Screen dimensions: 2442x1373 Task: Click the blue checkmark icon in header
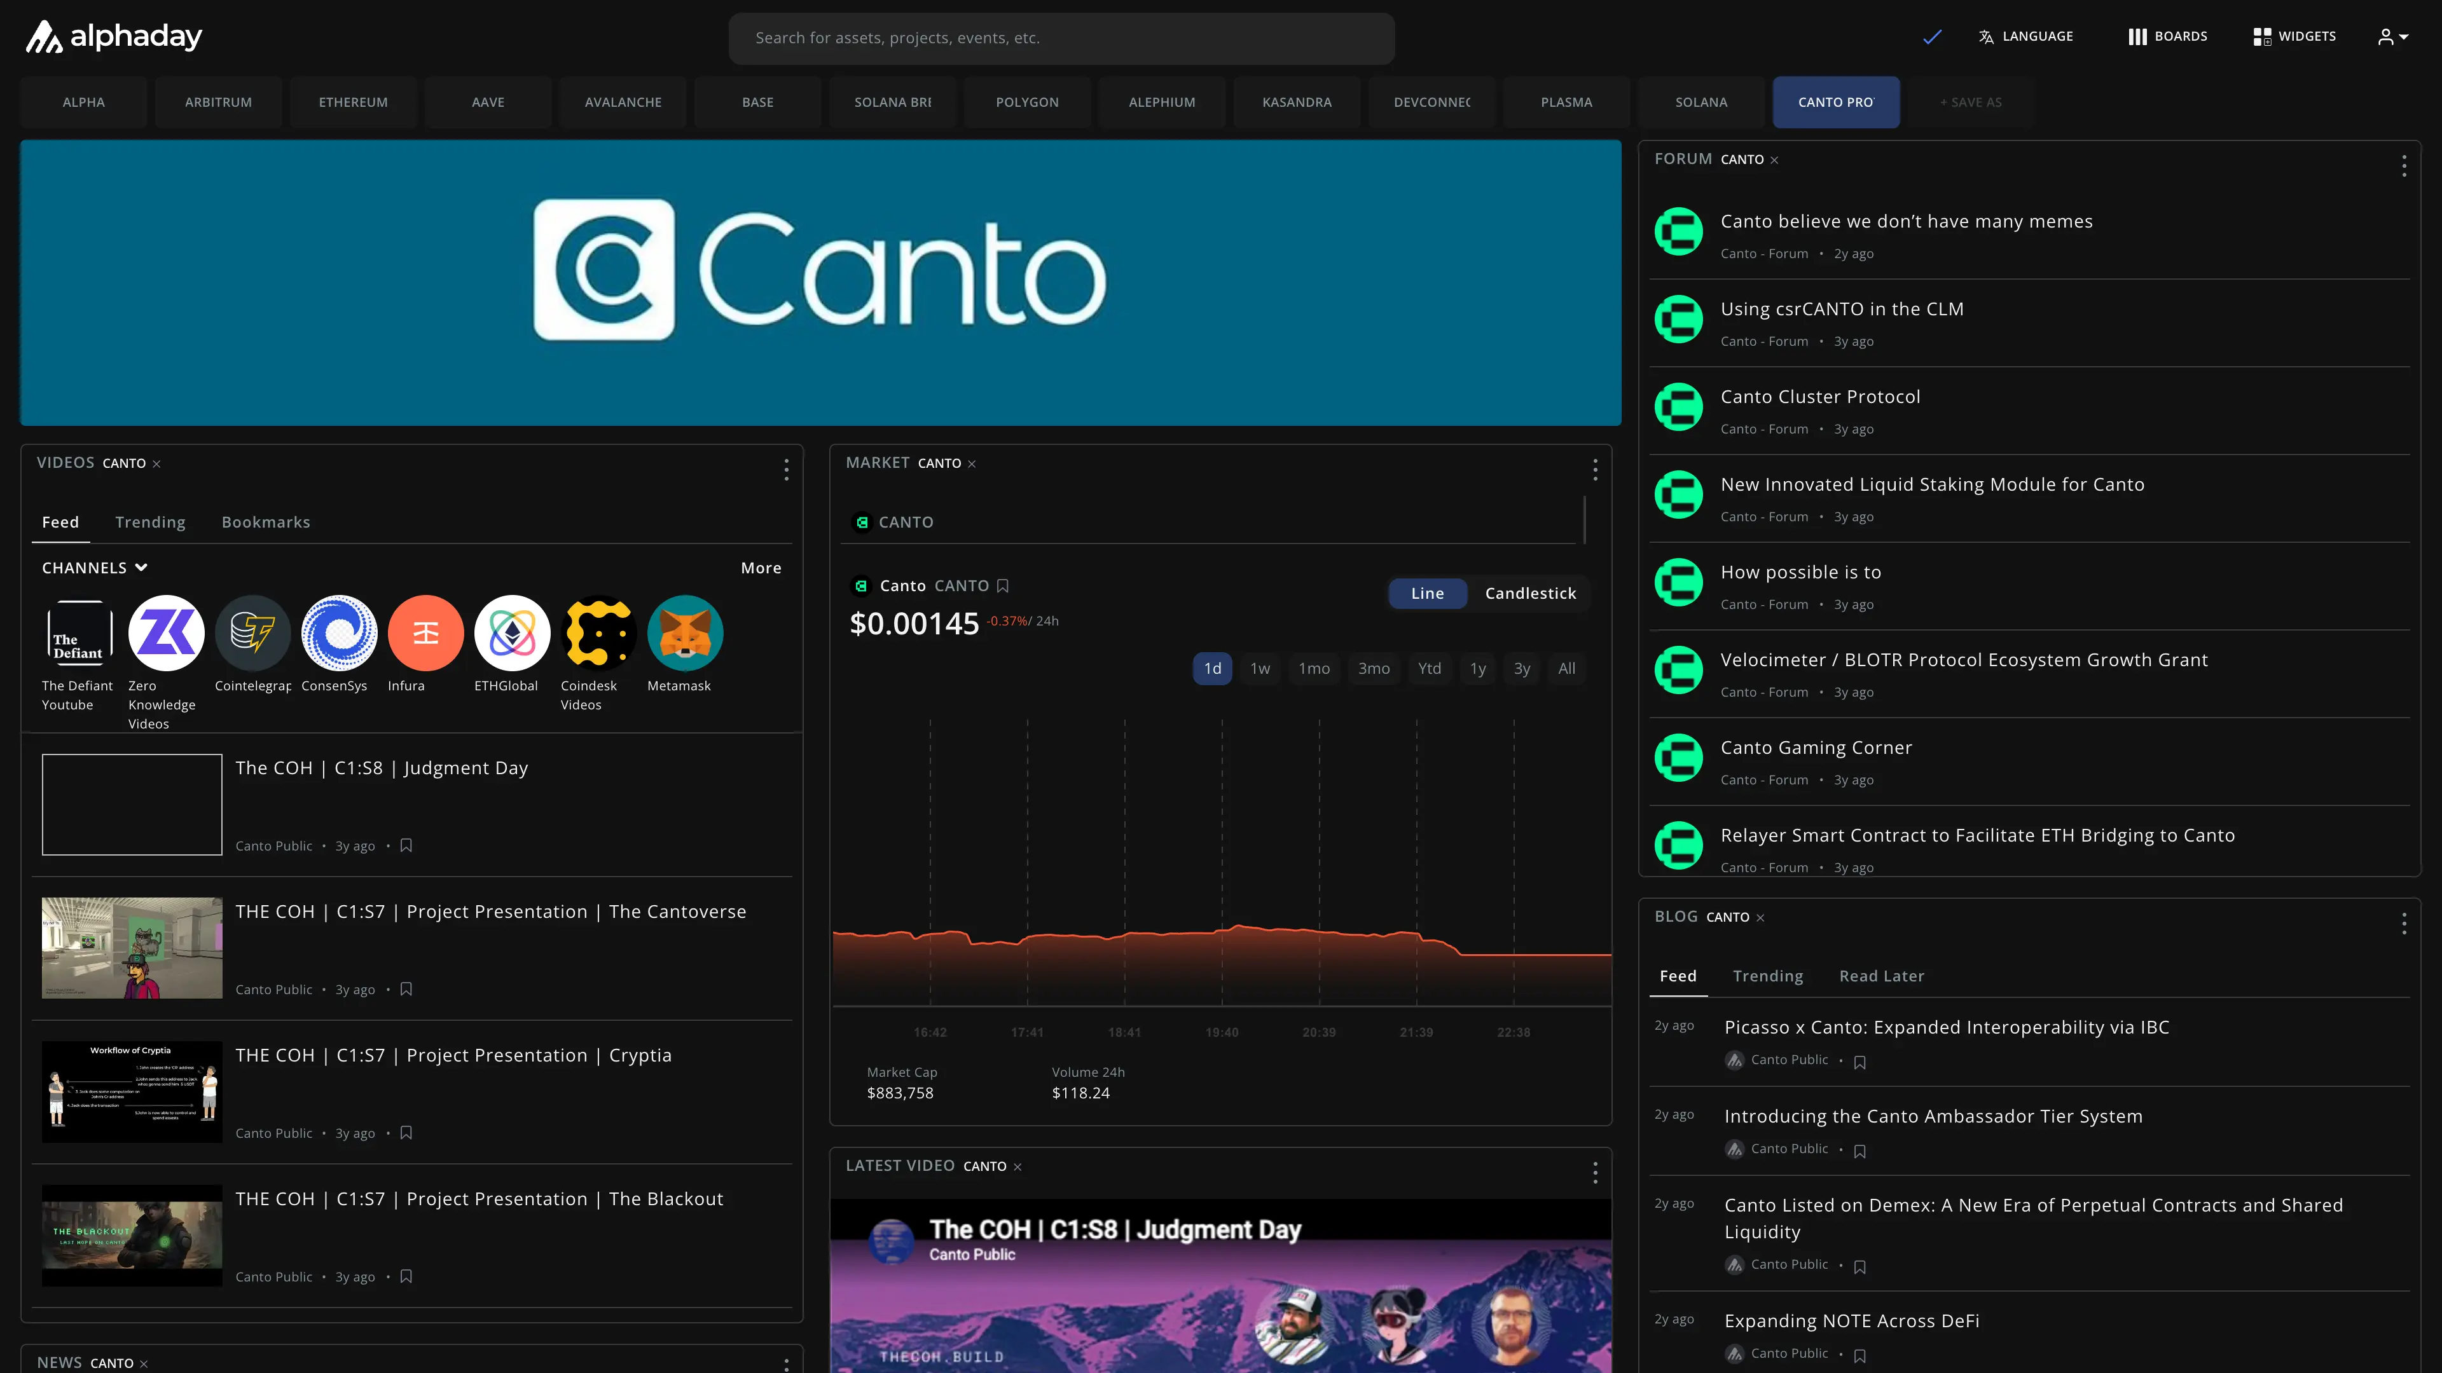point(1932,37)
